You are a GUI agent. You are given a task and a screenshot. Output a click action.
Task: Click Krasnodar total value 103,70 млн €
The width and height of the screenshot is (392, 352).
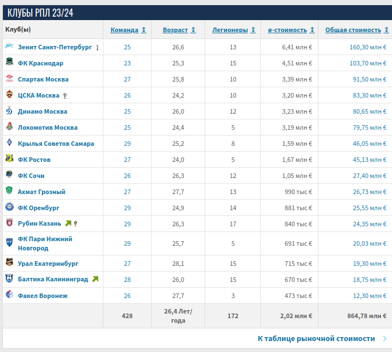368,63
